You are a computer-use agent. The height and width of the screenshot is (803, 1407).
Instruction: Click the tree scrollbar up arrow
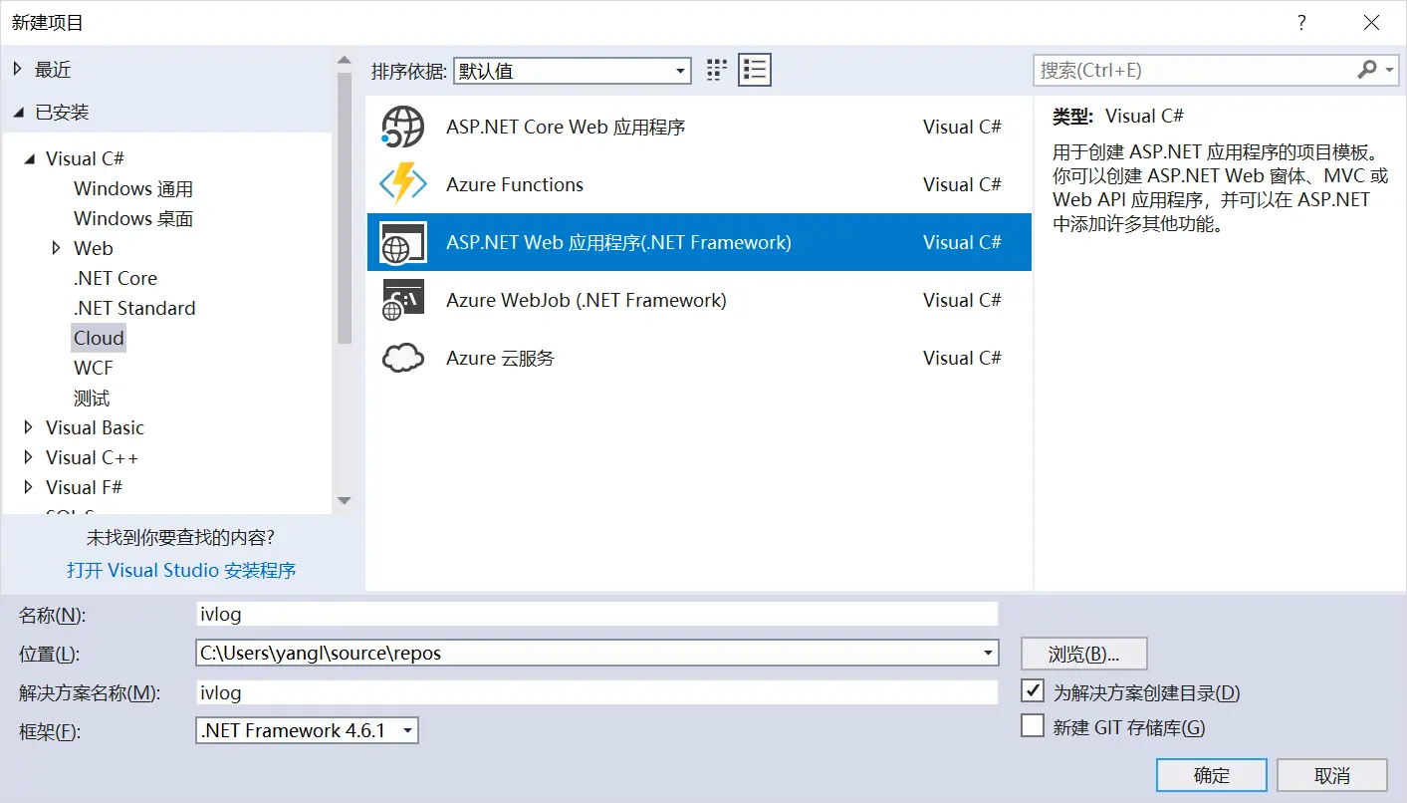[345, 60]
